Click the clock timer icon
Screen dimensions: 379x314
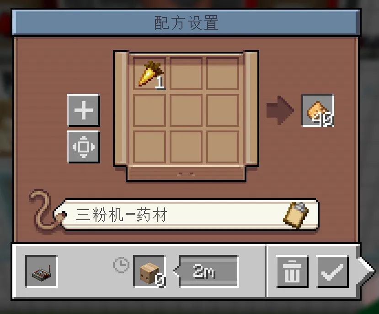(x=121, y=265)
